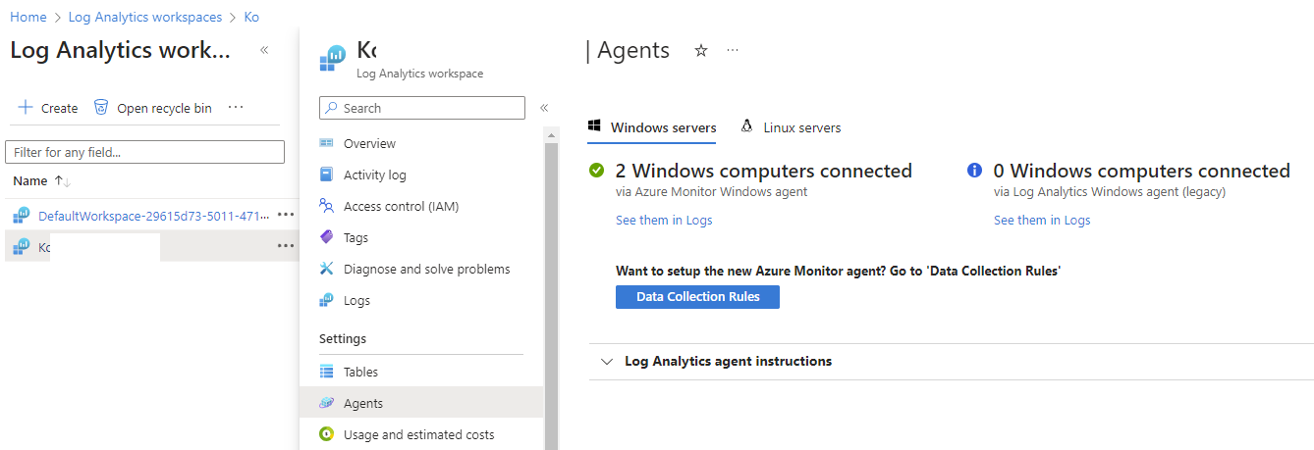Click the Ko row workspace icon
The height and width of the screenshot is (450, 1314).
click(x=21, y=247)
